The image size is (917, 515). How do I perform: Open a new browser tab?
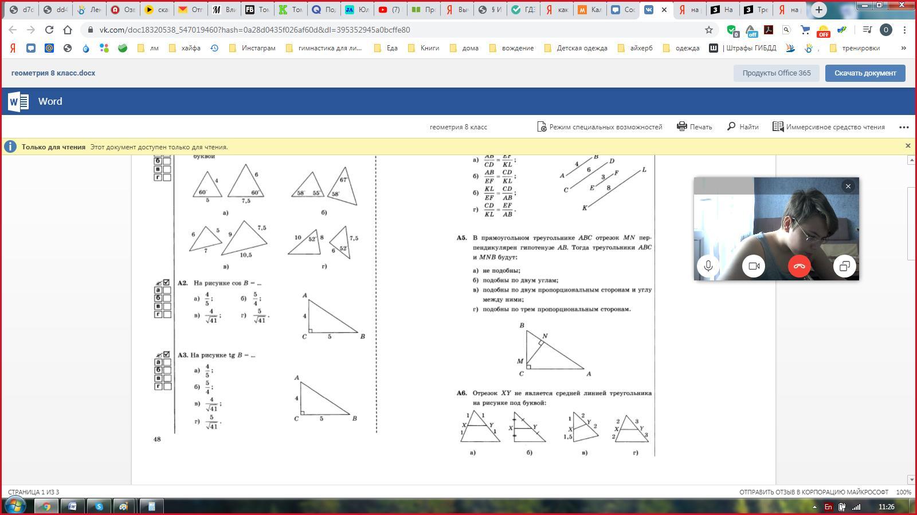pos(819,10)
